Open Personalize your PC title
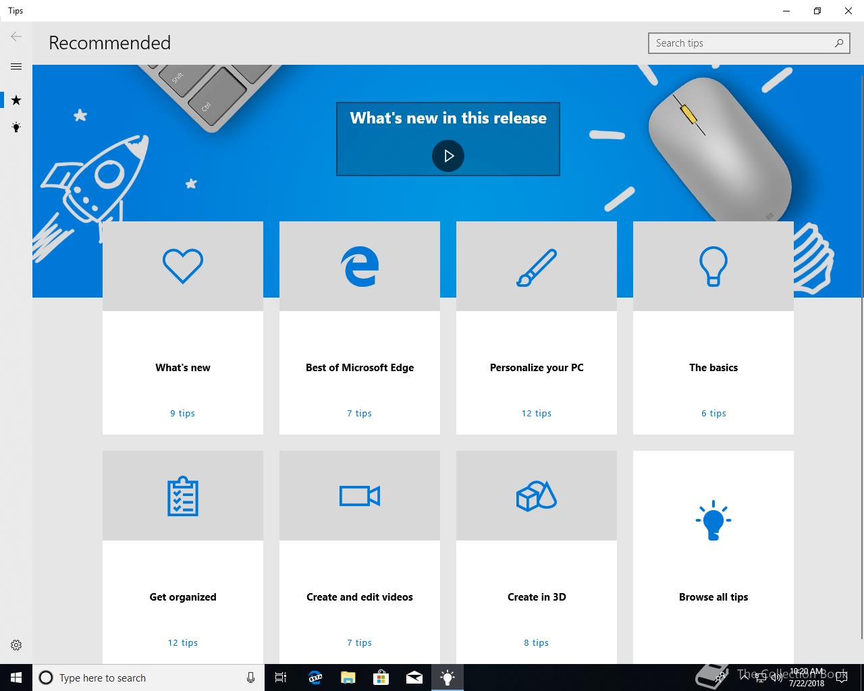 pos(537,368)
